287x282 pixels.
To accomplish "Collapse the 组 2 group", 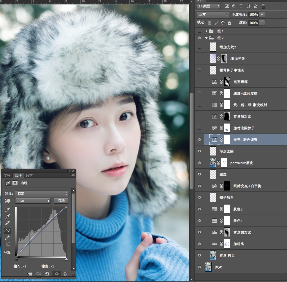I will (207, 38).
